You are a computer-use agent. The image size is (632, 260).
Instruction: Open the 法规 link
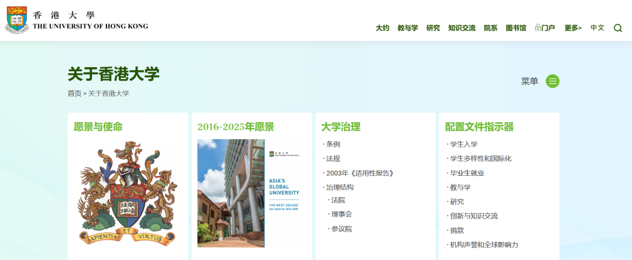point(333,158)
